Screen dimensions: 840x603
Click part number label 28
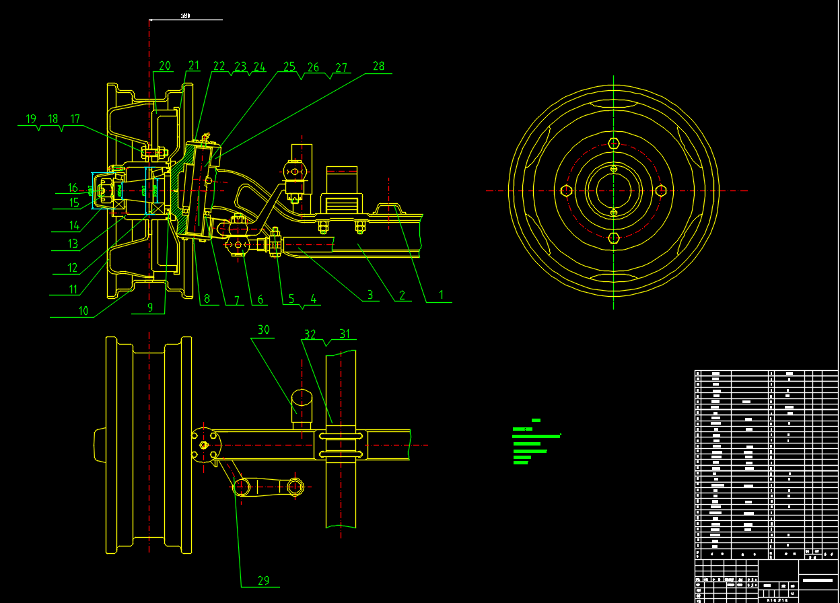point(378,66)
